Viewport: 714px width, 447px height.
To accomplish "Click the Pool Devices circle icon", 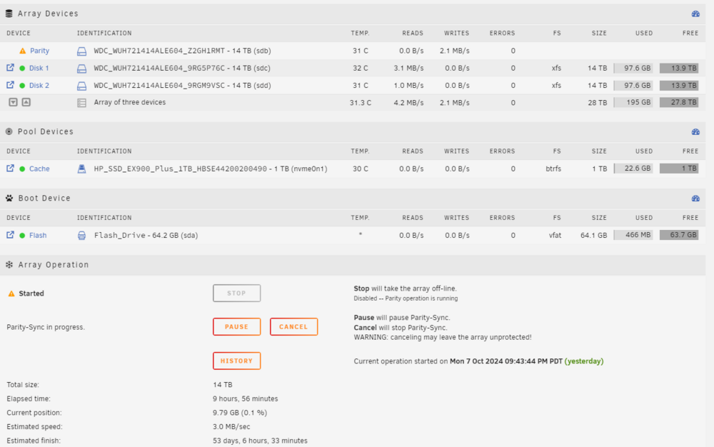I will (9, 131).
